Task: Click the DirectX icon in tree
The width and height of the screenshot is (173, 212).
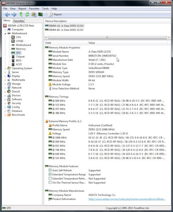Action: coord(9,92)
